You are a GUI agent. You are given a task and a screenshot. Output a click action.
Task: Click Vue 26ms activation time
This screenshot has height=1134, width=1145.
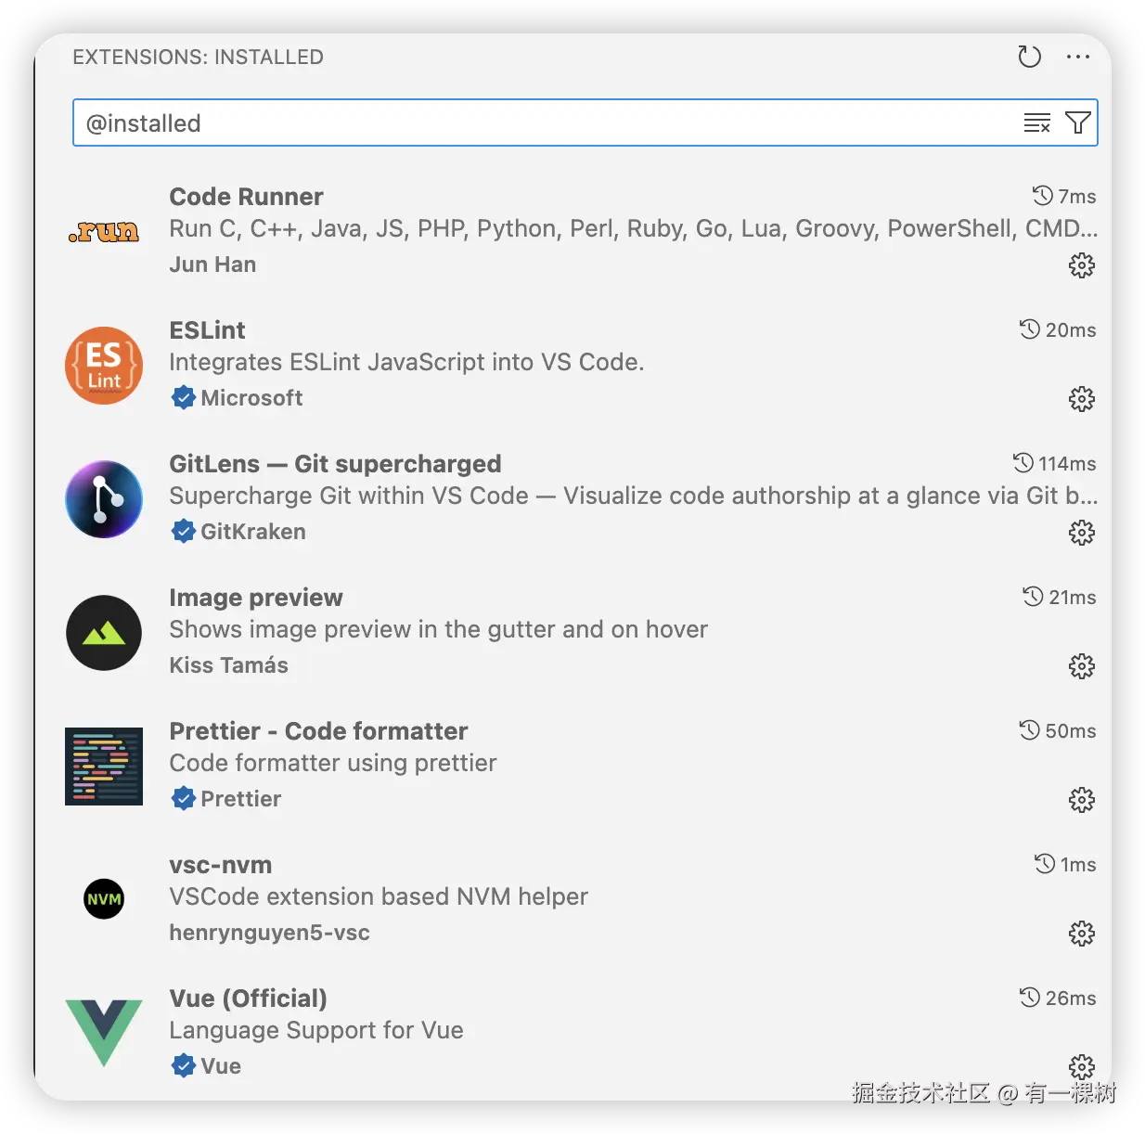(1058, 999)
